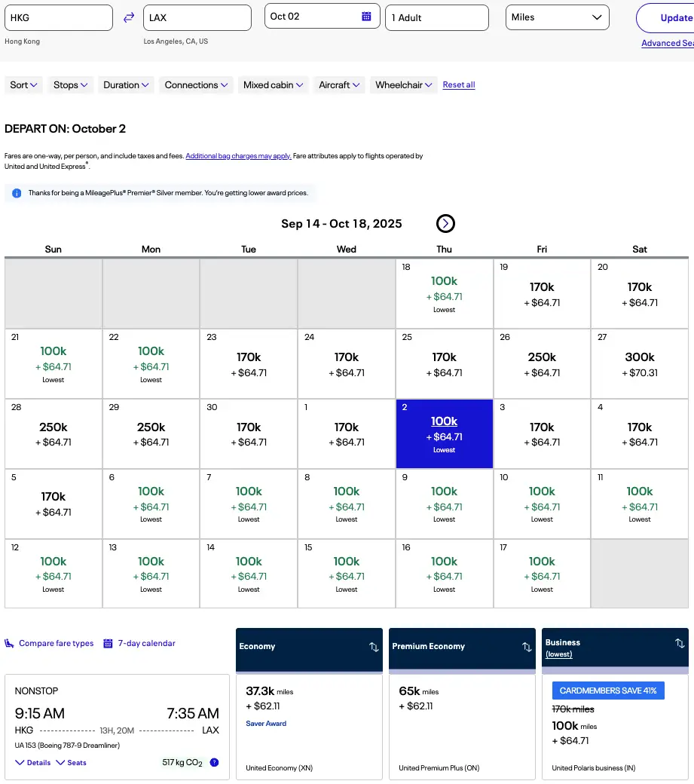The height and width of the screenshot is (784, 694).
Task: Expand Seats for UA 153 flight
Action: pyautogui.click(x=71, y=762)
